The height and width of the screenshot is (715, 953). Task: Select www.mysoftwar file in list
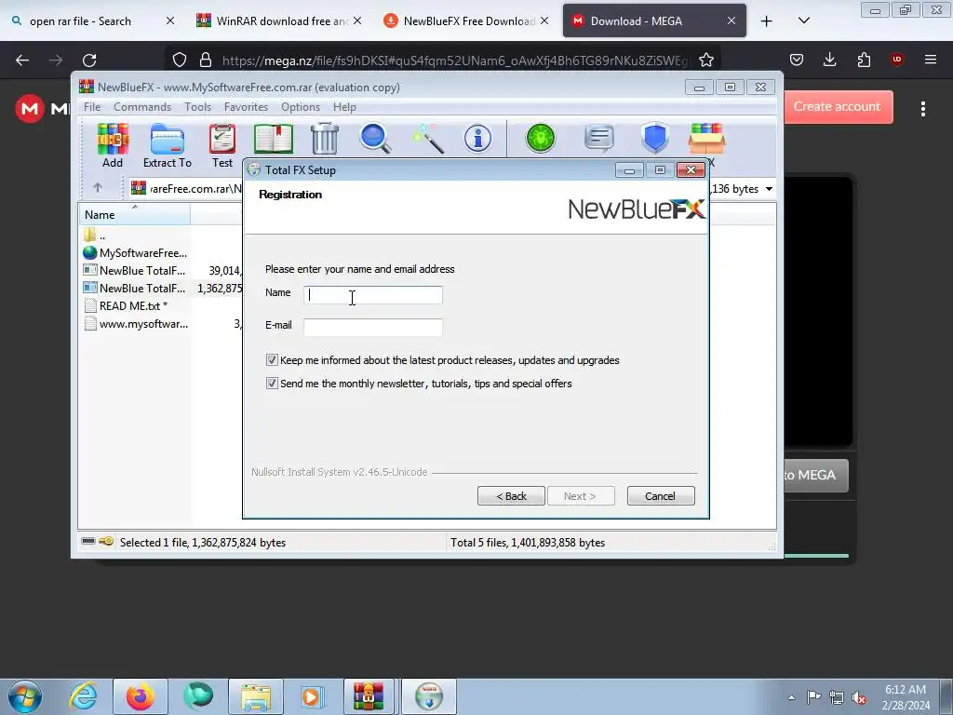136,324
